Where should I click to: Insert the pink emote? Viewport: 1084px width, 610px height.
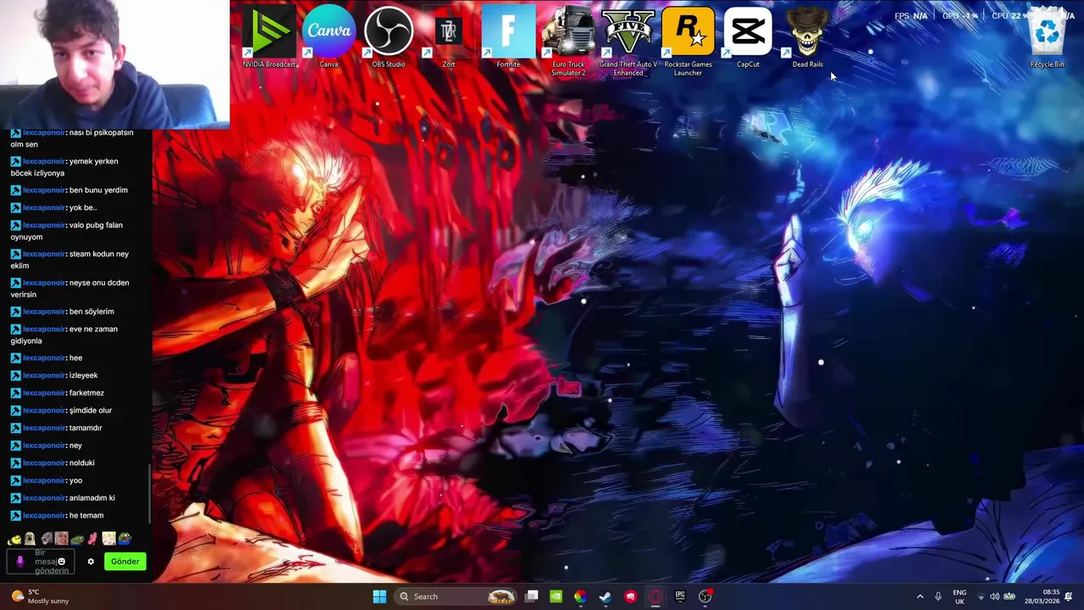[92, 539]
